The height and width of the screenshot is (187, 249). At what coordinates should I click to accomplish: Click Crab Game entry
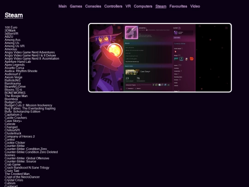point(12,164)
